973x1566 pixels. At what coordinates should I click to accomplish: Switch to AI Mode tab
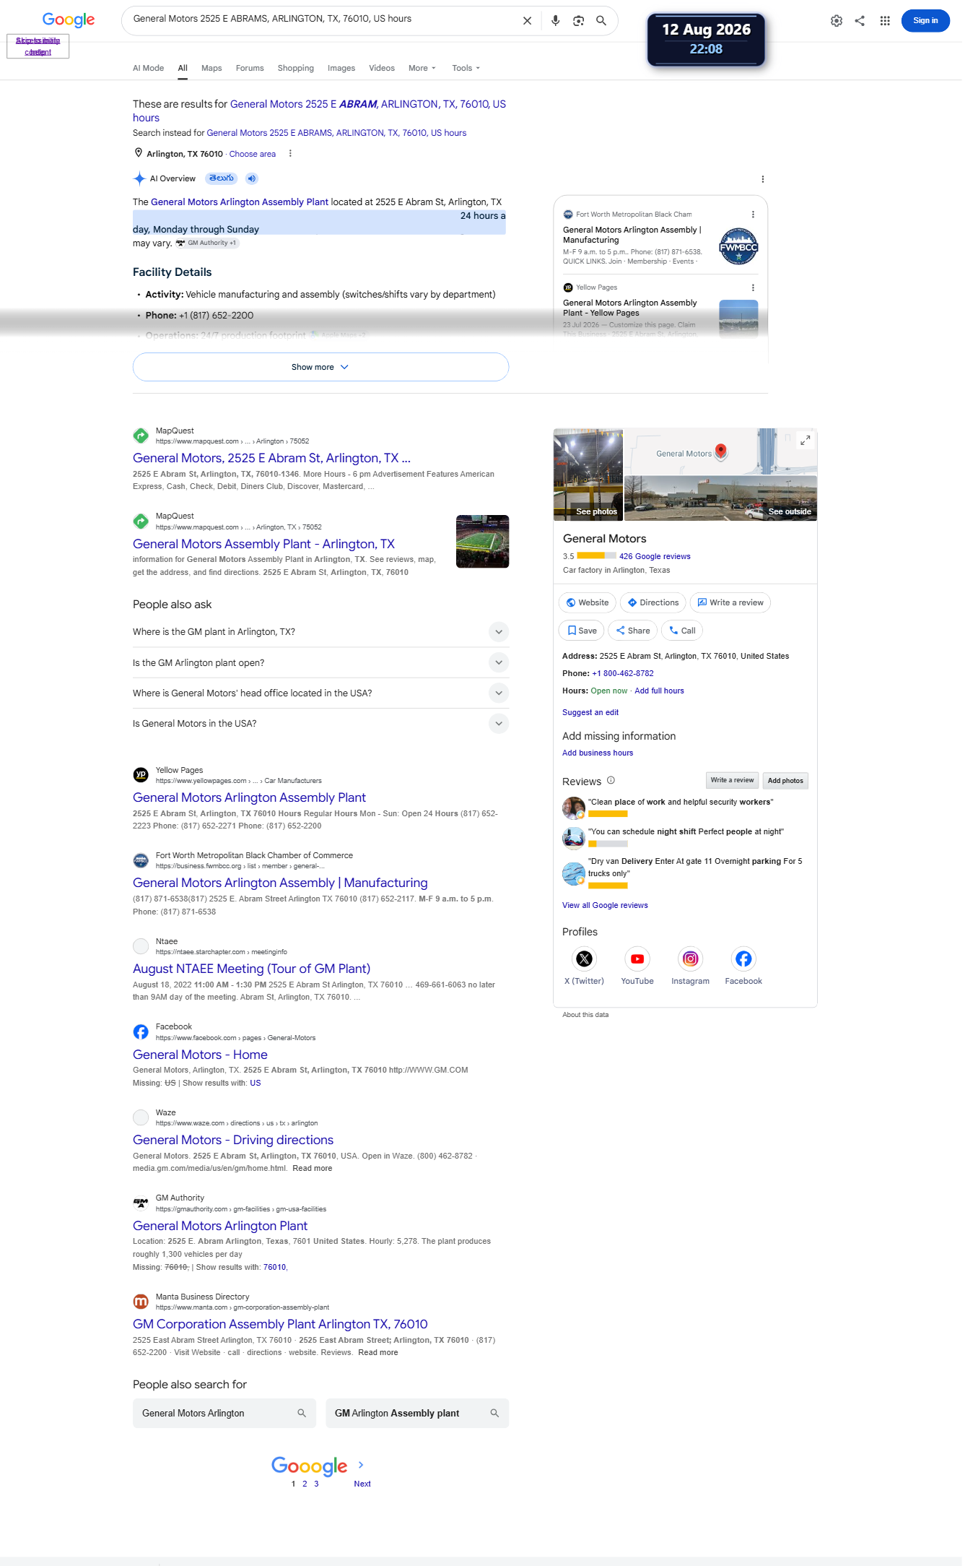click(148, 68)
